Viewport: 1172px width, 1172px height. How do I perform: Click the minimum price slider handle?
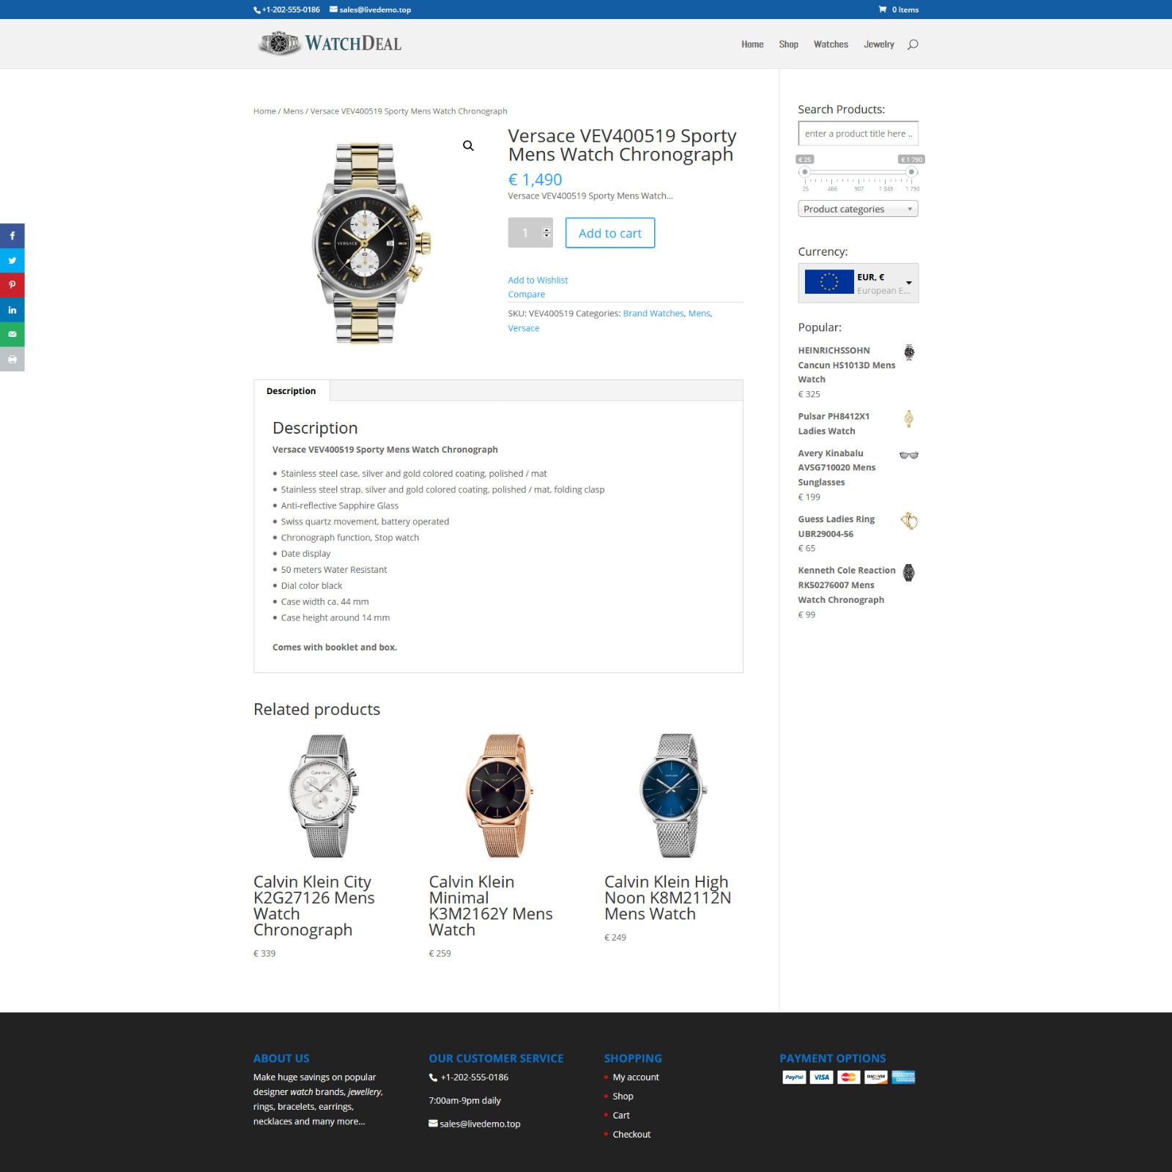click(x=805, y=172)
